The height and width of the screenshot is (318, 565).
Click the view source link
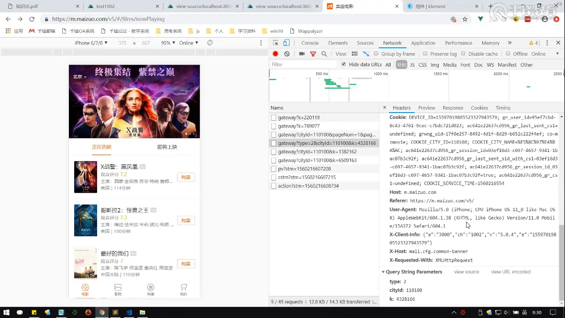(x=466, y=272)
